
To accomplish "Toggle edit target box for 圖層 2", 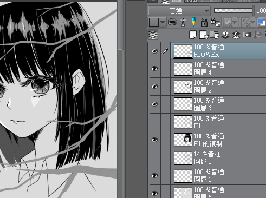I will click(165, 87).
